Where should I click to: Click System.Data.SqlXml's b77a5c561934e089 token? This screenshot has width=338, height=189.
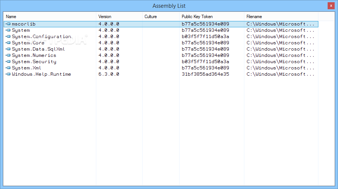(x=205, y=49)
